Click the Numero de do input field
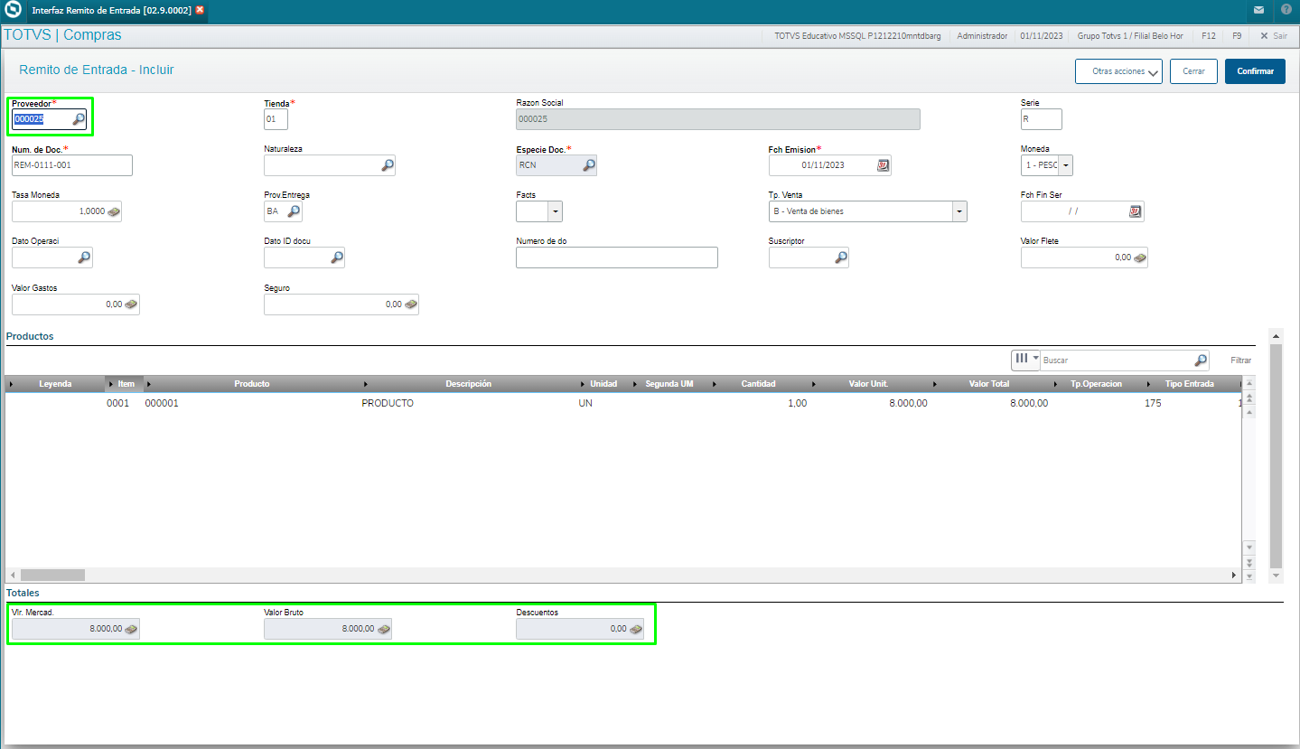The width and height of the screenshot is (1300, 749). (617, 257)
